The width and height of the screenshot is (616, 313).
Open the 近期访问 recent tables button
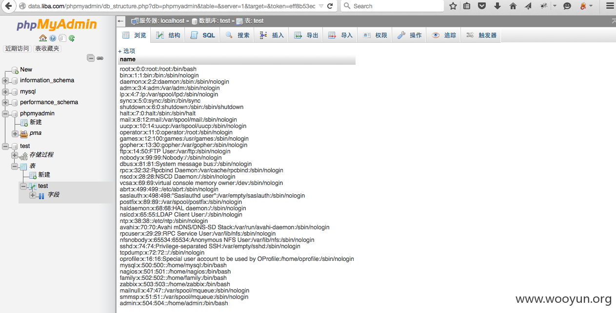[x=17, y=49]
